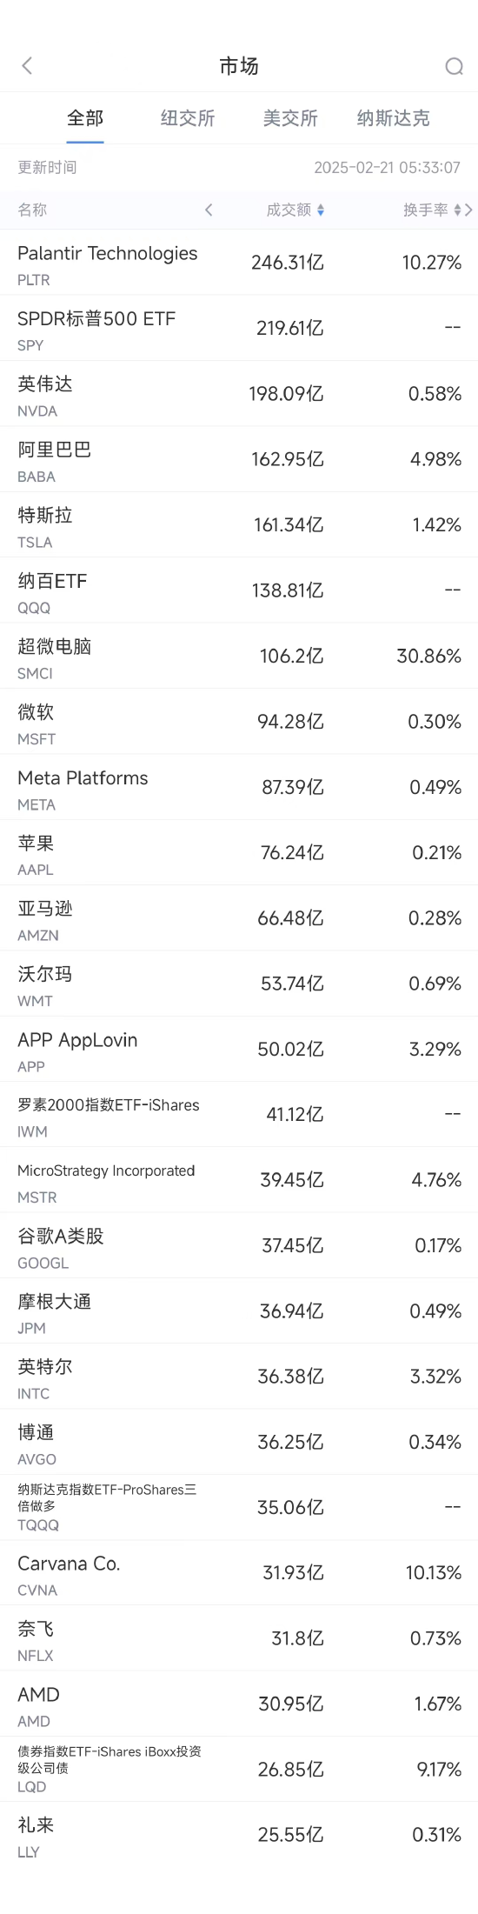
Task: Open 阿里巴巴 BABA stock row
Action: pos(239,459)
